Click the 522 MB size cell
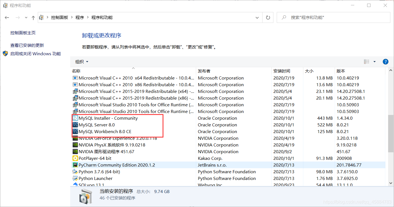This screenshot has width=394, height=207. [x=325, y=125]
